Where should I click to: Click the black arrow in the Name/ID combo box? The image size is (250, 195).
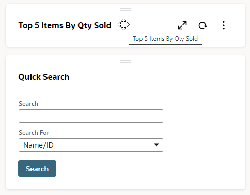[157, 145]
